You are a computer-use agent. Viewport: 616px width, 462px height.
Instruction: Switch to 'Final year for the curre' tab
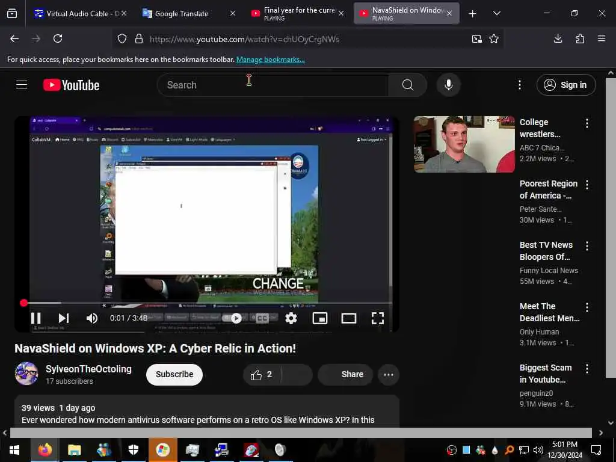[297, 13]
